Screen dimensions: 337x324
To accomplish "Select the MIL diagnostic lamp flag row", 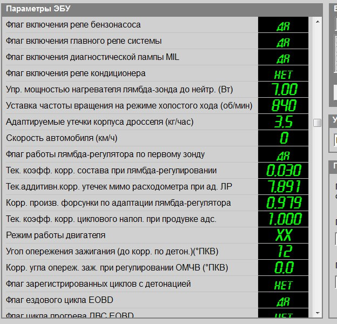I will click(130, 57).
